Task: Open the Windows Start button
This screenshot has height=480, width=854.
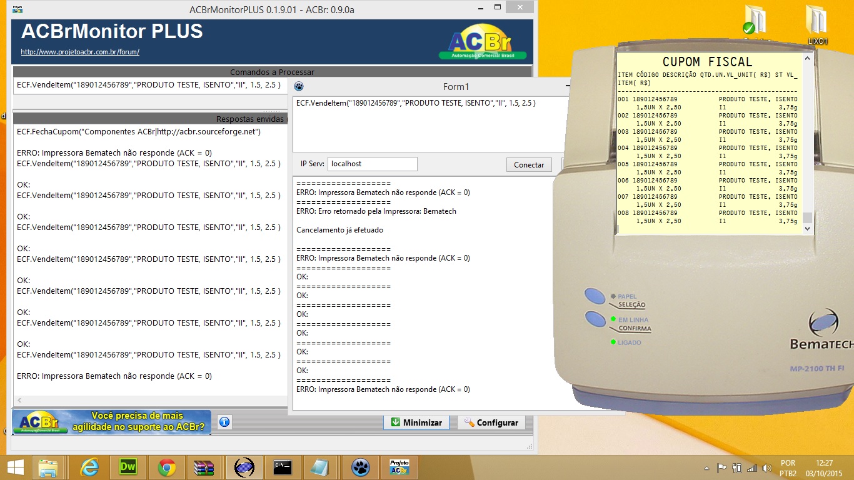Action: (x=15, y=467)
